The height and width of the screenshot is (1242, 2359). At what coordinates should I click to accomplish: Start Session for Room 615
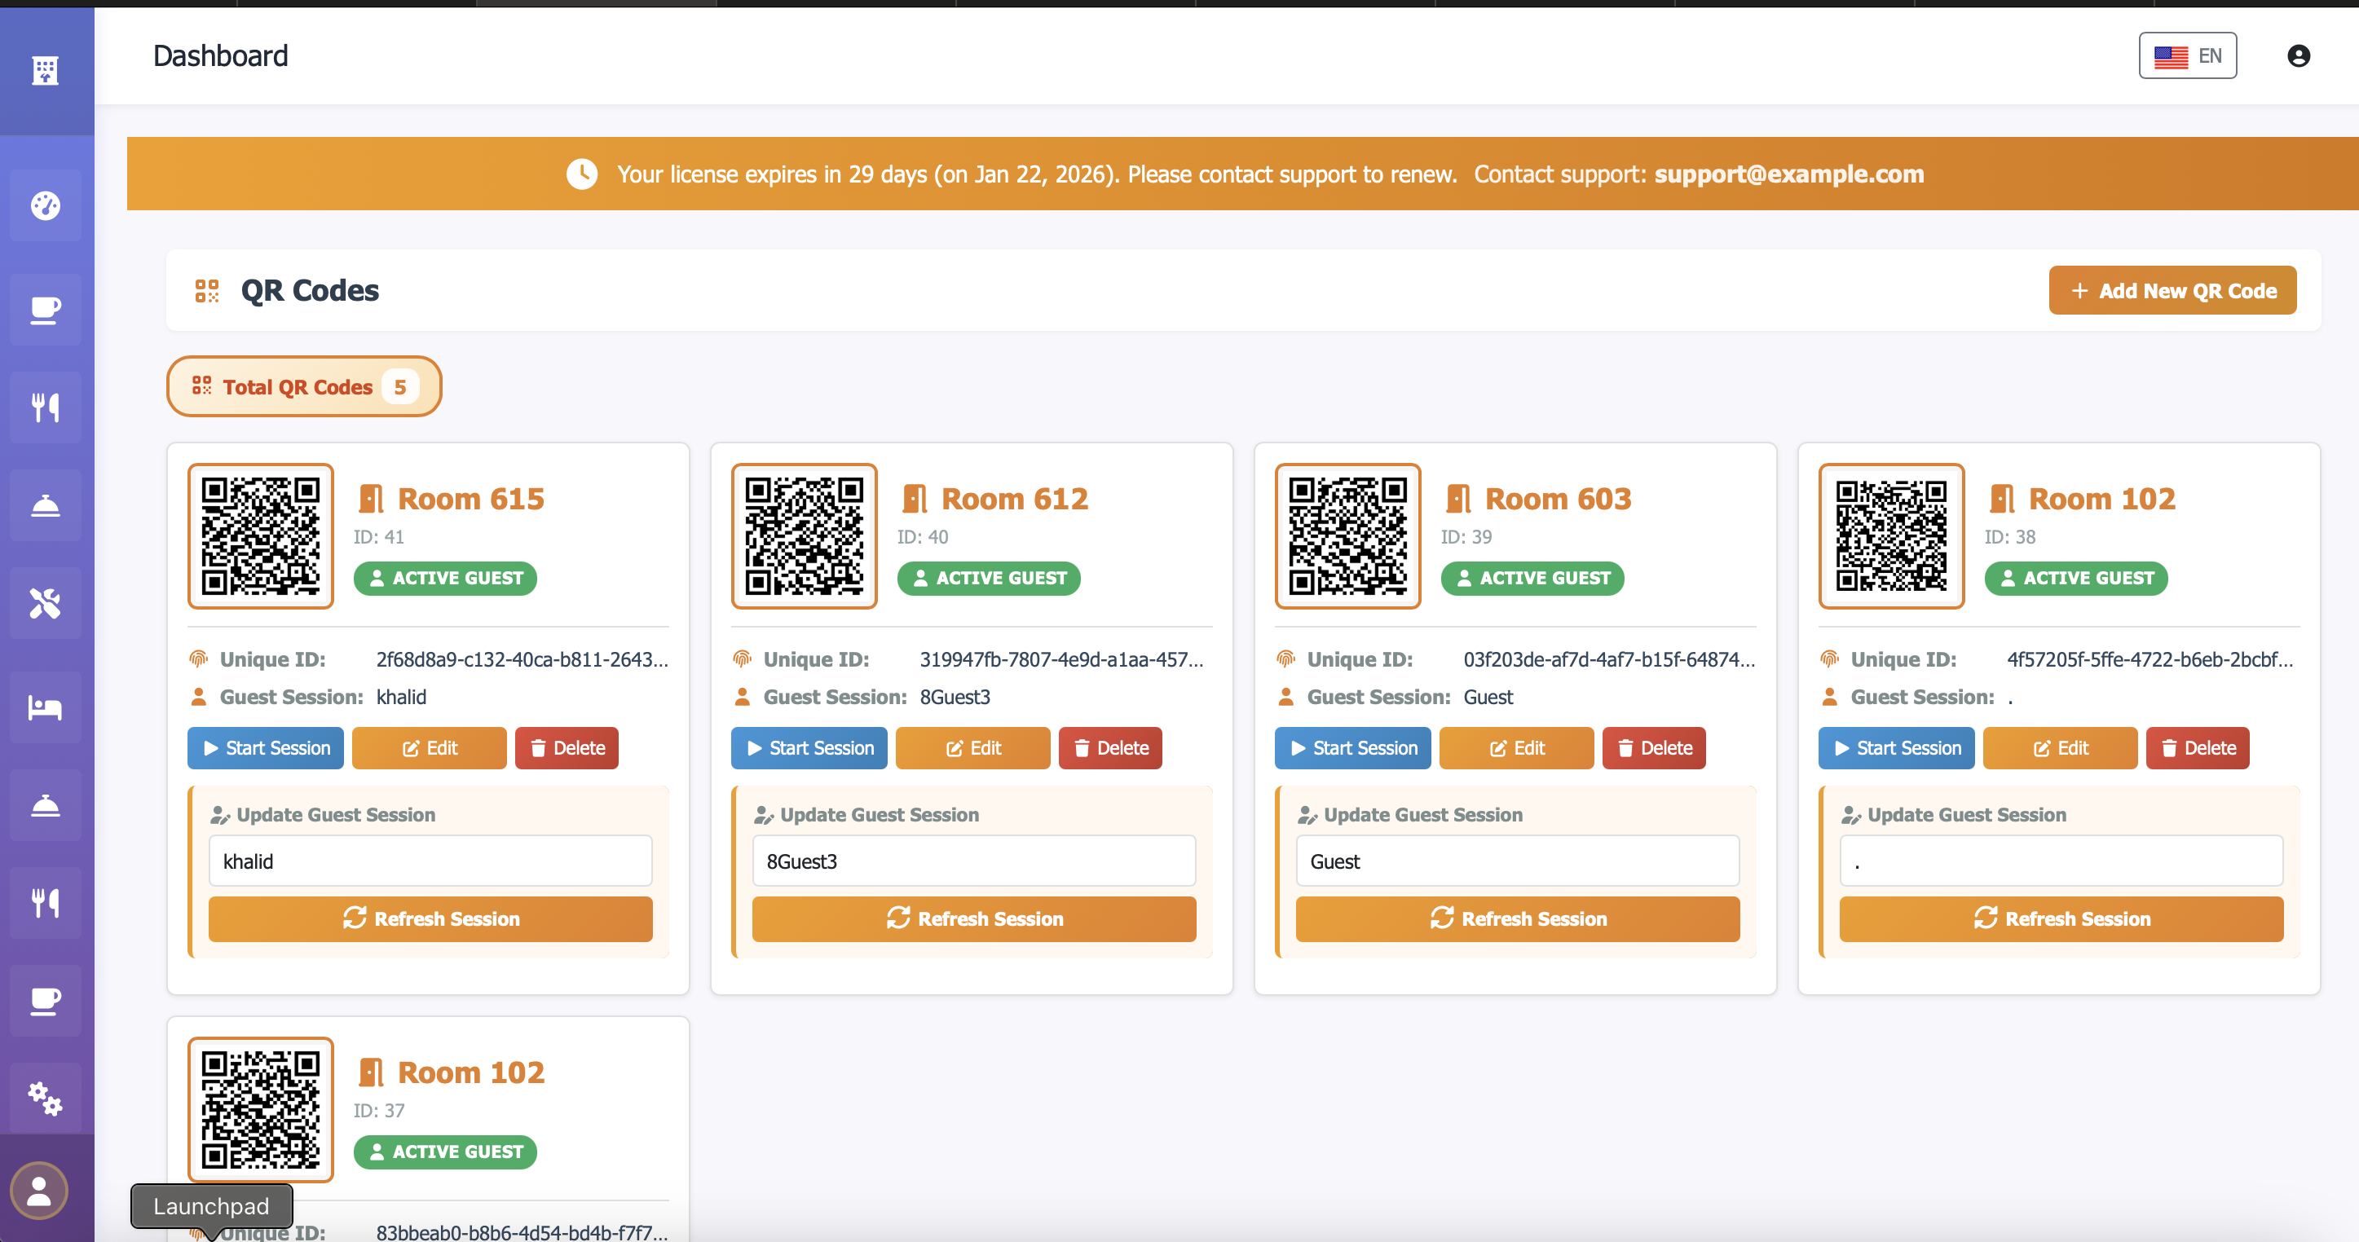tap(266, 748)
